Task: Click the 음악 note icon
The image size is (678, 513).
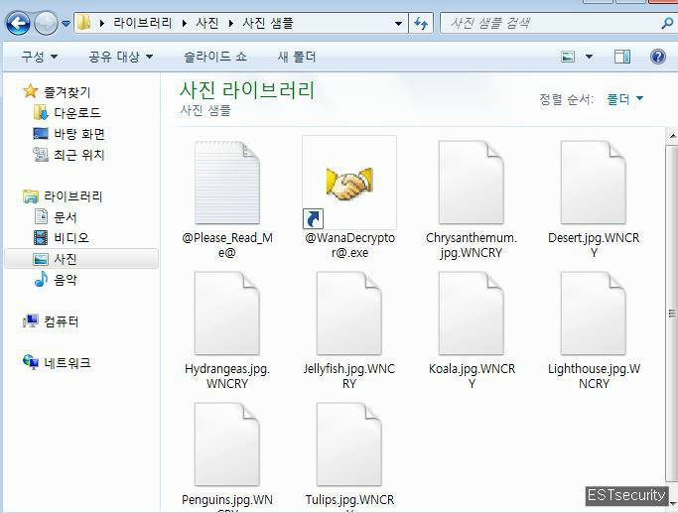Action: click(x=41, y=279)
